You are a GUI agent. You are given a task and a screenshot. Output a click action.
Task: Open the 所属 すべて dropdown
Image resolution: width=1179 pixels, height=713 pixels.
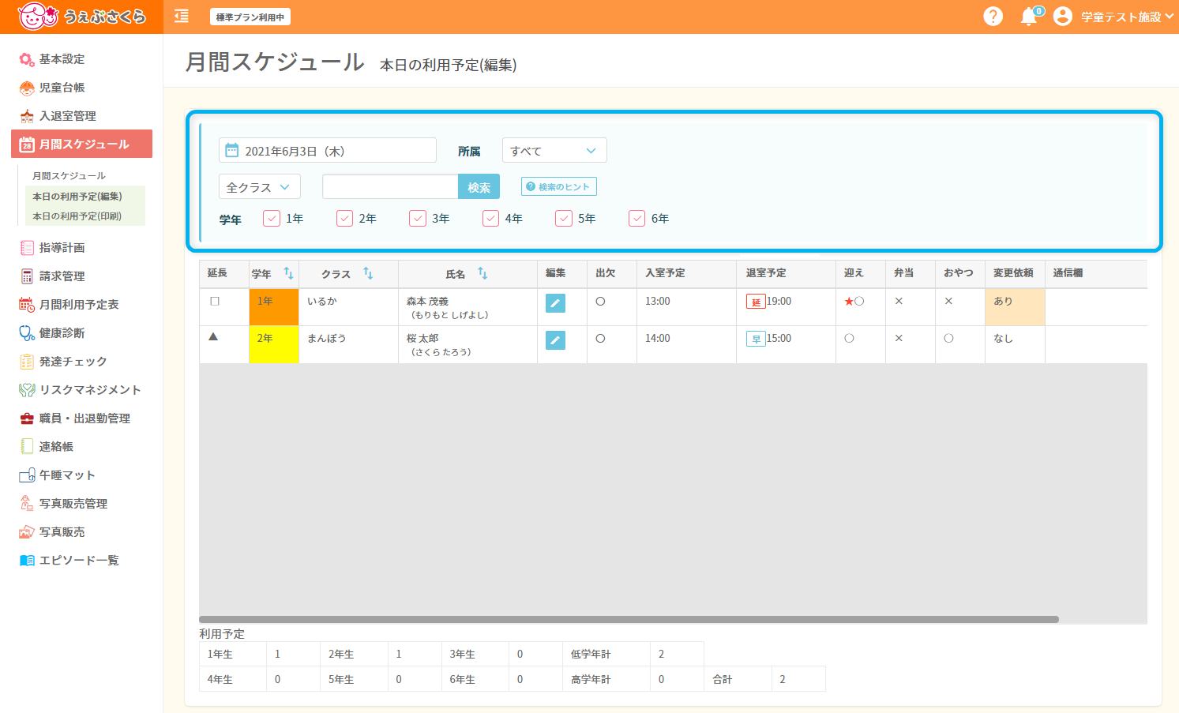click(554, 150)
